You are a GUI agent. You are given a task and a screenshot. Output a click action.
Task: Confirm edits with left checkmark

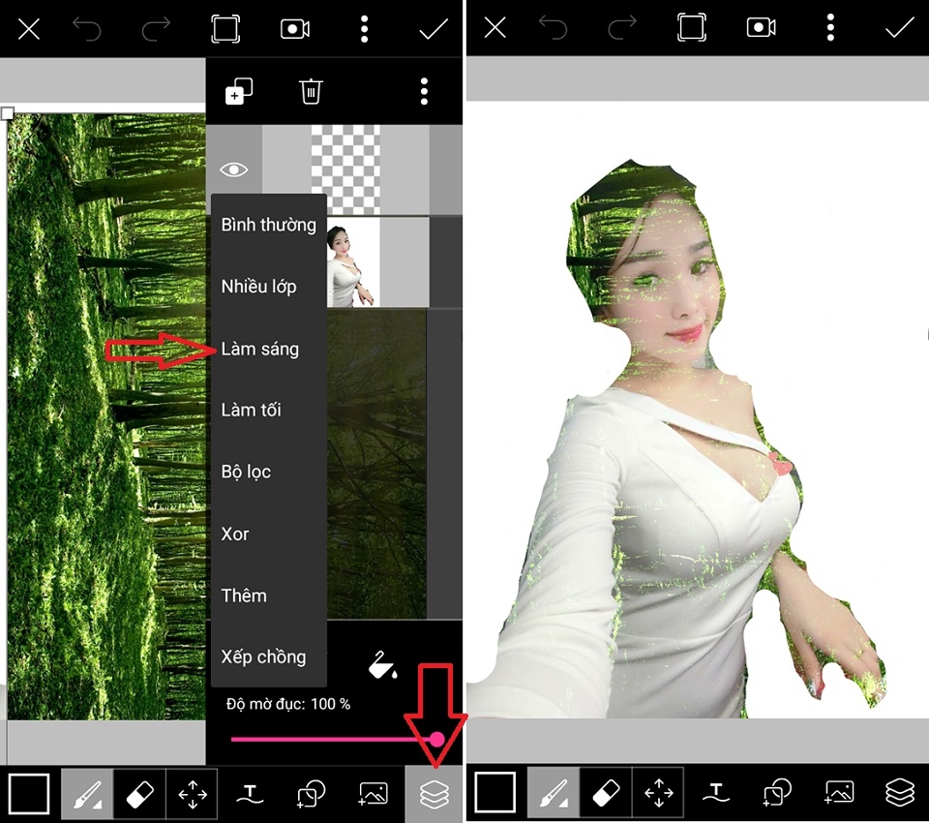click(434, 28)
